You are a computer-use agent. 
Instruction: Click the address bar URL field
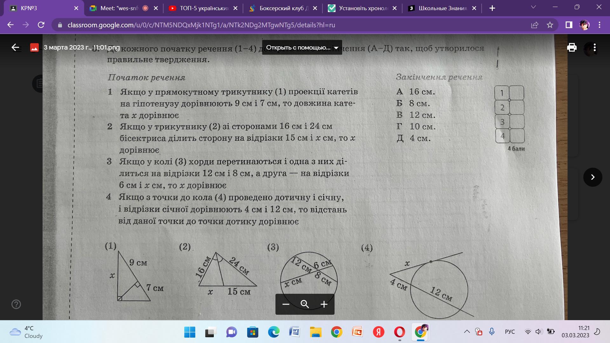201,25
